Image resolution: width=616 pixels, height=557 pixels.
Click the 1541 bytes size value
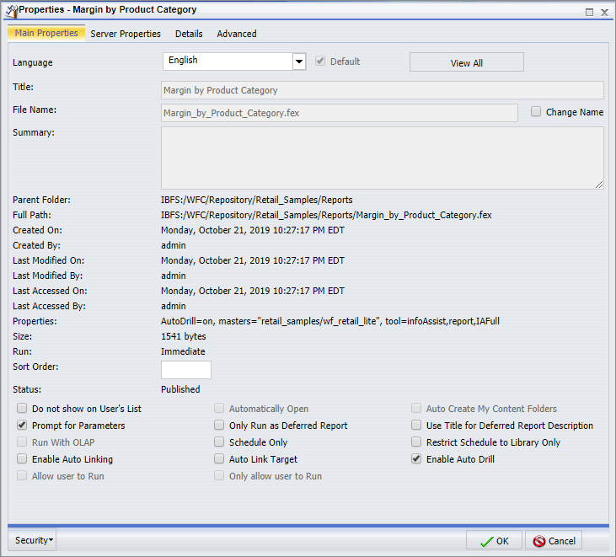pyautogui.click(x=184, y=336)
